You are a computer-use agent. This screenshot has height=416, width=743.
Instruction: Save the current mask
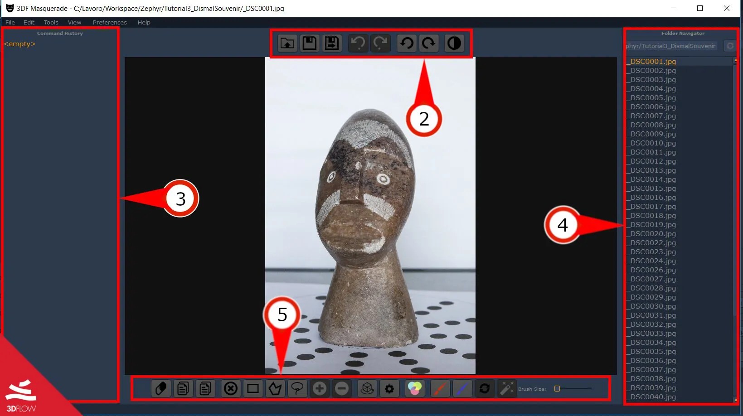pos(309,43)
